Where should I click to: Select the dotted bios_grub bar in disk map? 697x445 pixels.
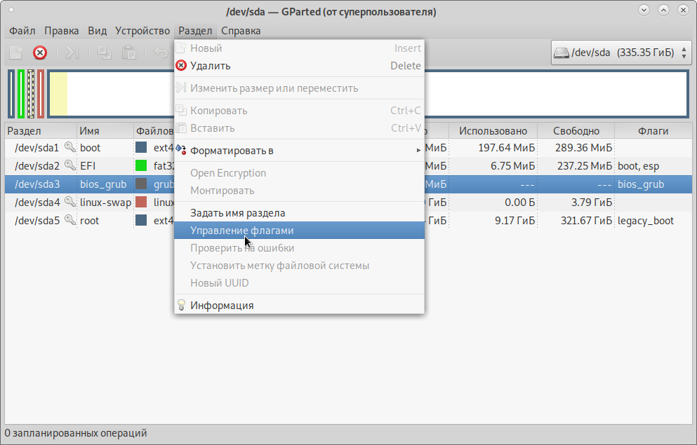click(x=31, y=94)
